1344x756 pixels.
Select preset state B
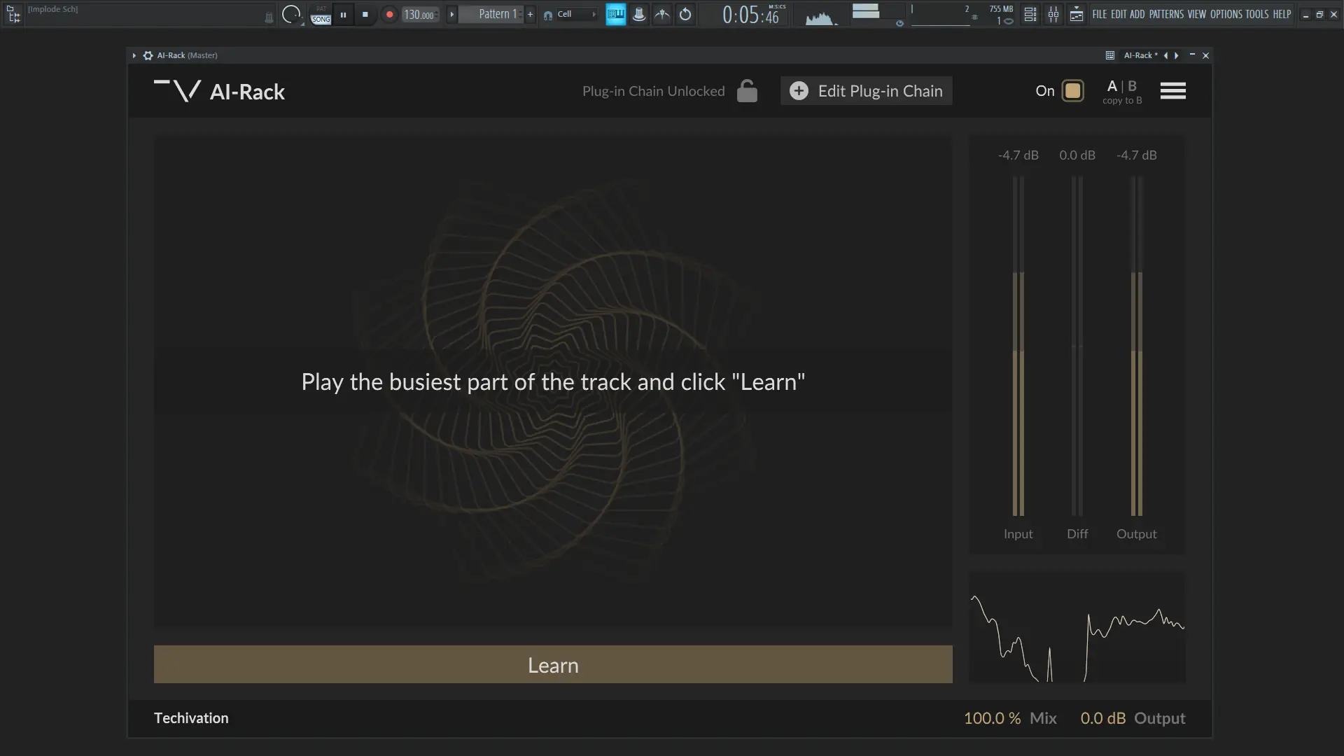1132,86
